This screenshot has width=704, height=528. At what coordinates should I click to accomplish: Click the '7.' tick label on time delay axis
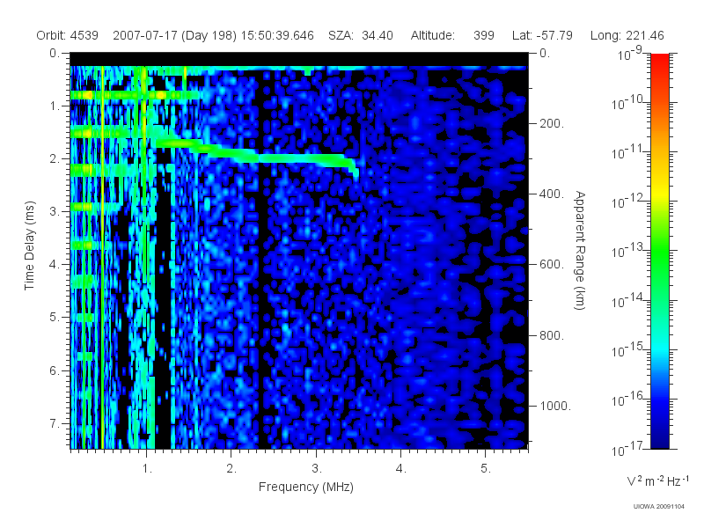click(54, 423)
